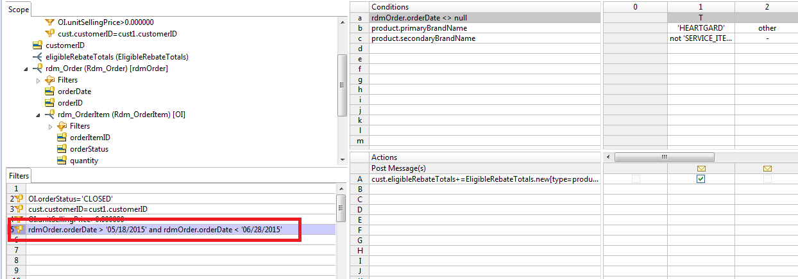Toggle action A checkbox in column 0
The height and width of the screenshot is (279, 798).
[x=635, y=179]
